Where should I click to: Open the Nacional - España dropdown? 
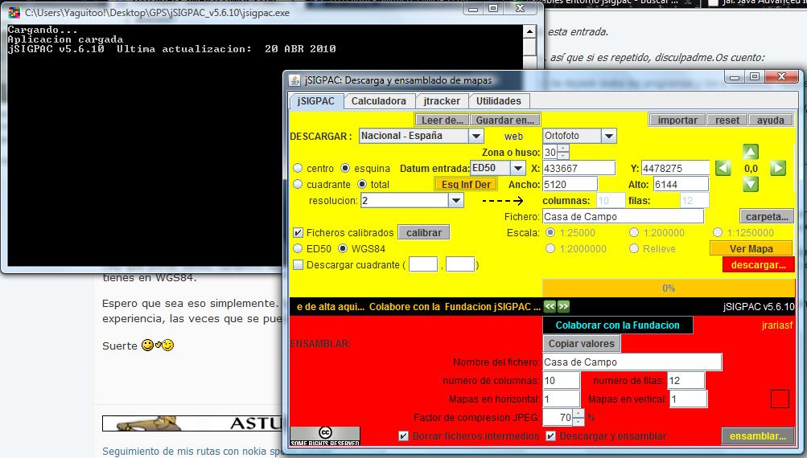click(x=476, y=136)
